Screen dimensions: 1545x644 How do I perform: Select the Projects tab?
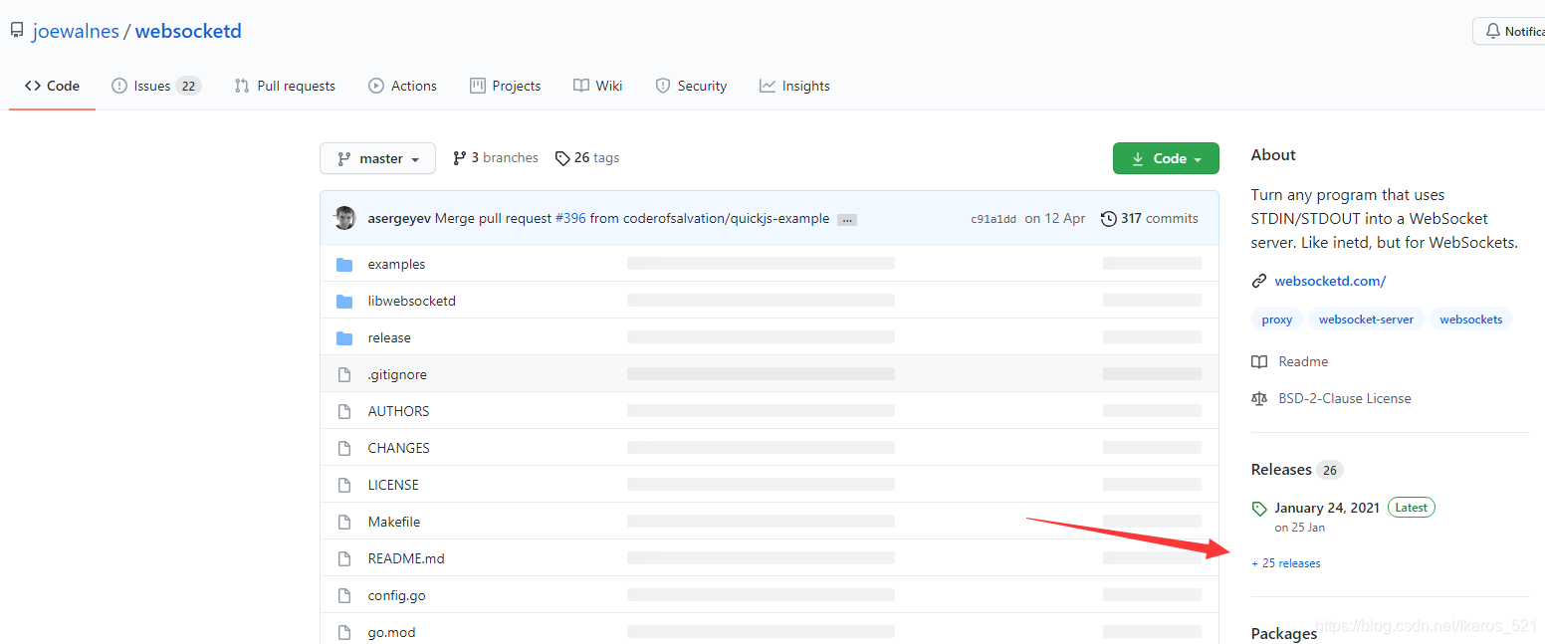(506, 86)
